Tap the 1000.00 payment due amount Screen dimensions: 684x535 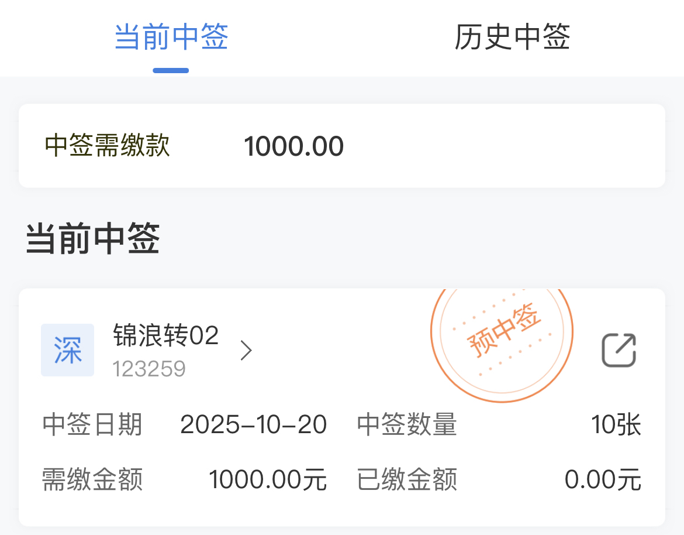point(293,146)
